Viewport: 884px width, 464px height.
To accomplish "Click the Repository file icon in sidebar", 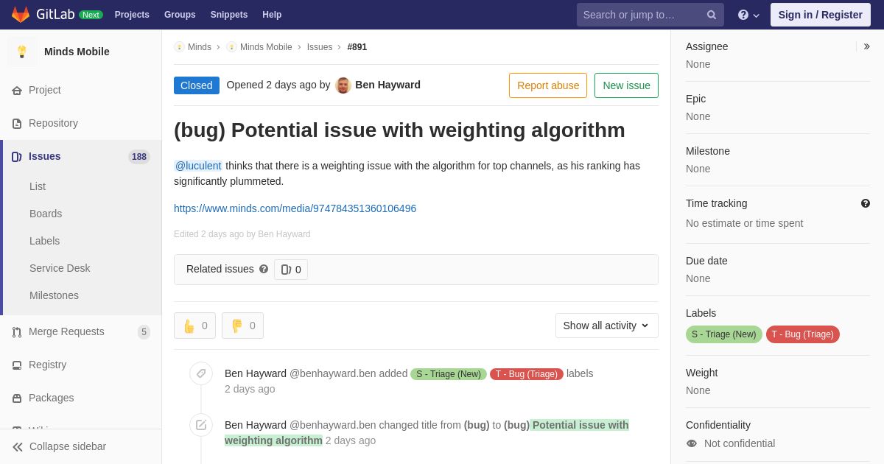I will pyautogui.click(x=17, y=124).
